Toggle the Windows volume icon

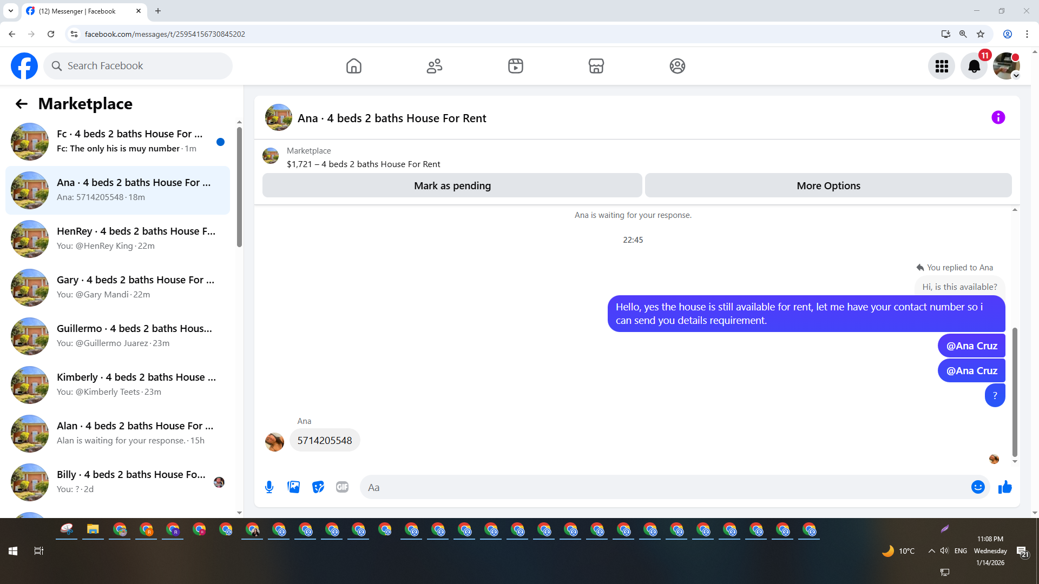pyautogui.click(x=944, y=551)
